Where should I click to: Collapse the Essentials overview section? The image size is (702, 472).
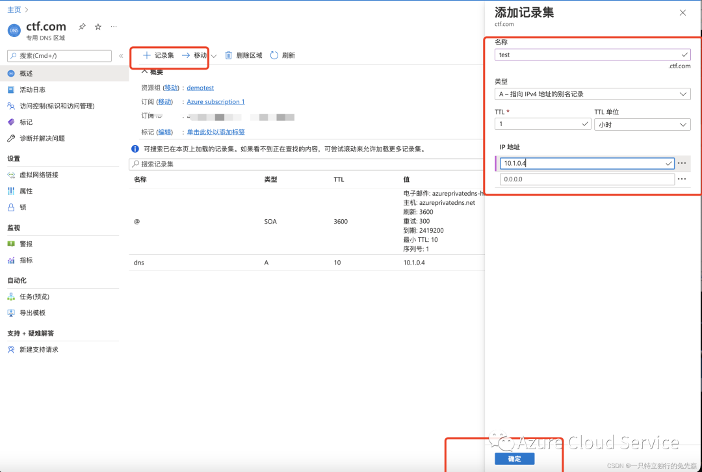(152, 72)
